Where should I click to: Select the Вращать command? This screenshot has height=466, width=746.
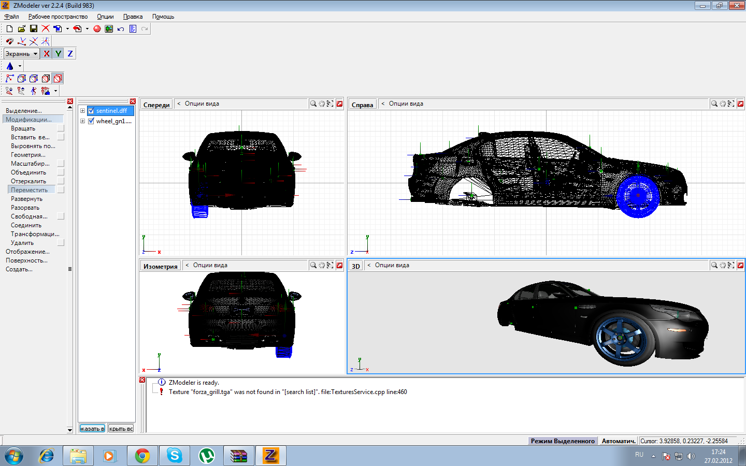tap(23, 128)
